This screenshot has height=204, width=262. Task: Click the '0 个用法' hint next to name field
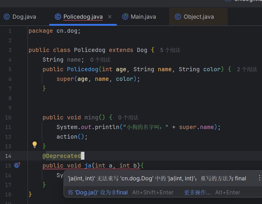click(x=100, y=60)
